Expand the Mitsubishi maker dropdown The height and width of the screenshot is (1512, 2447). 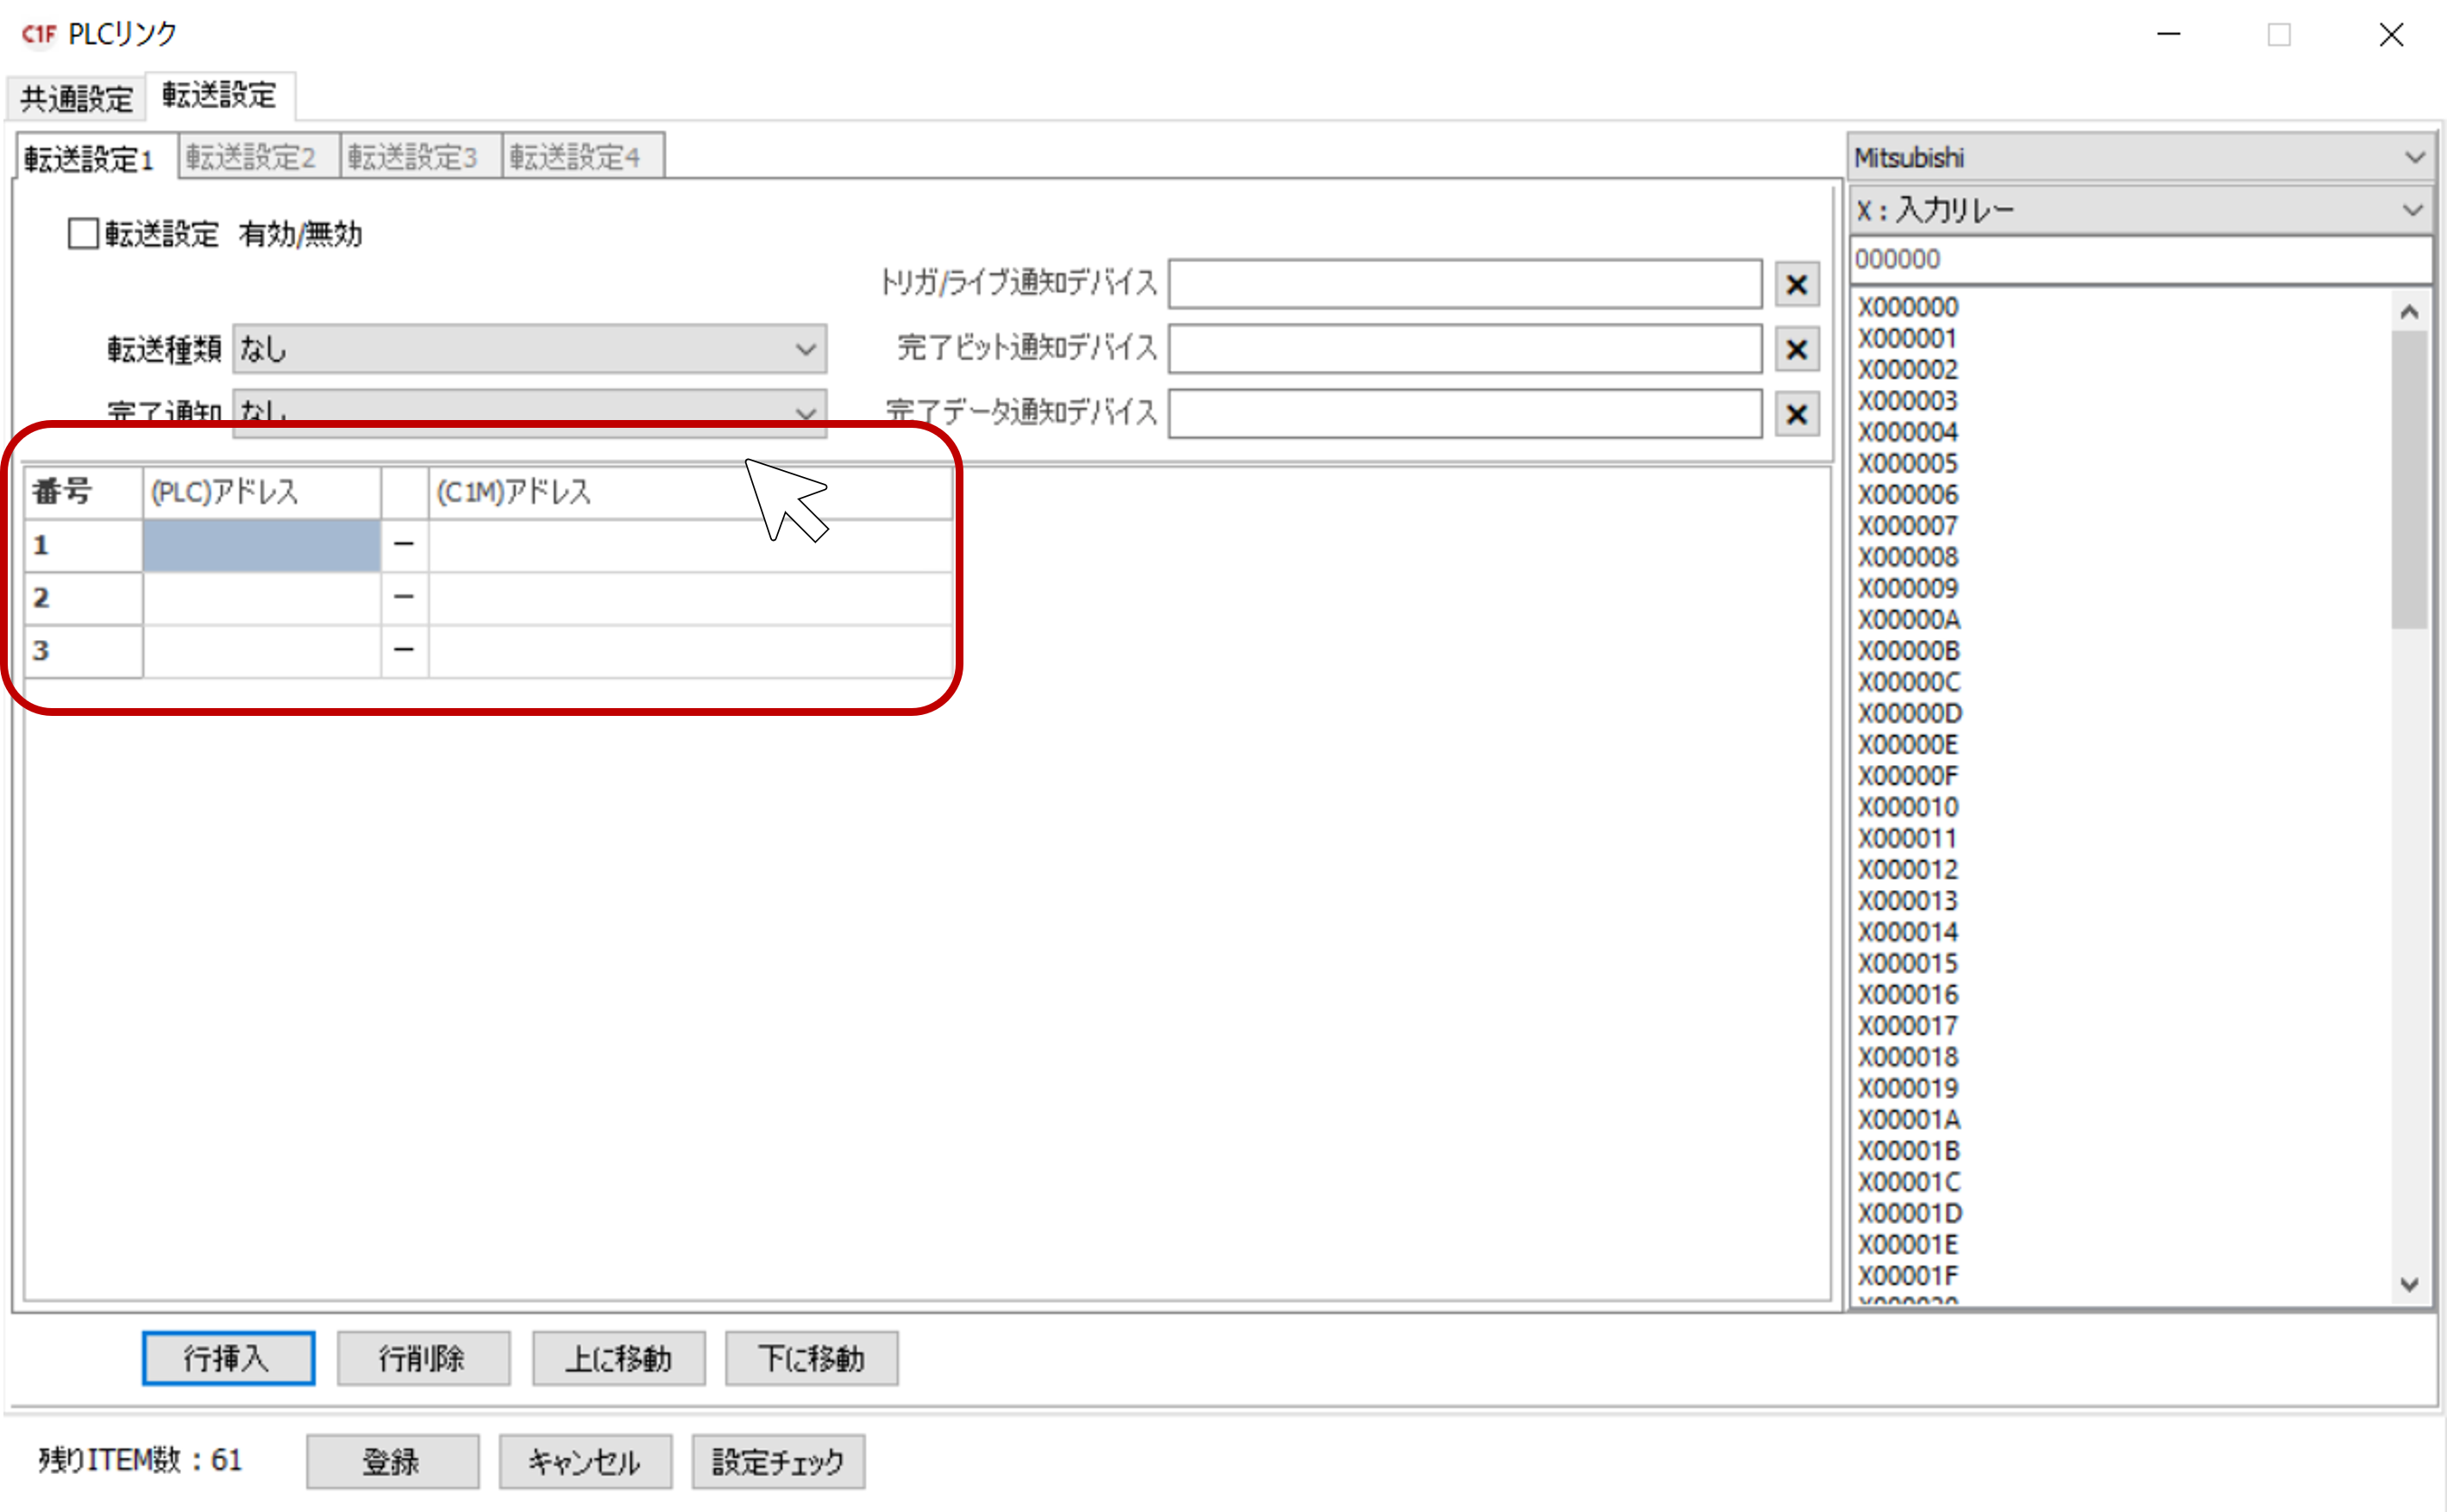tap(2139, 158)
